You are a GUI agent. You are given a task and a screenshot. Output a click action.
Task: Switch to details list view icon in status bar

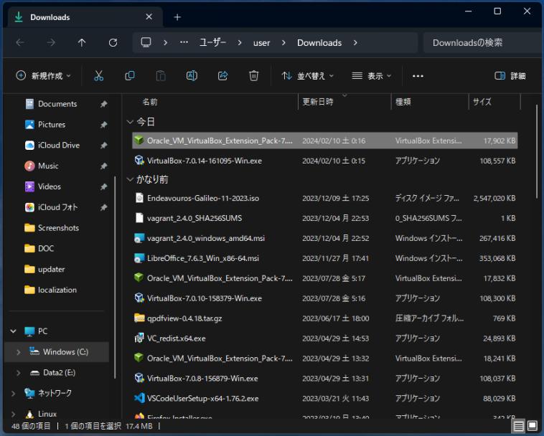point(519,425)
